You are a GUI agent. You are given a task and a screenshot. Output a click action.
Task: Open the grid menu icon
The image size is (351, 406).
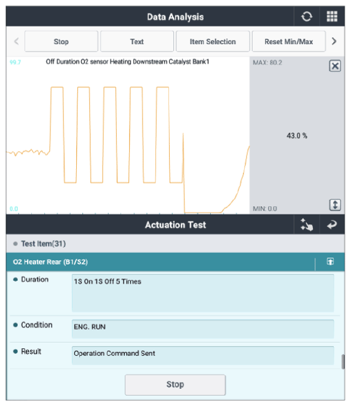(x=332, y=17)
